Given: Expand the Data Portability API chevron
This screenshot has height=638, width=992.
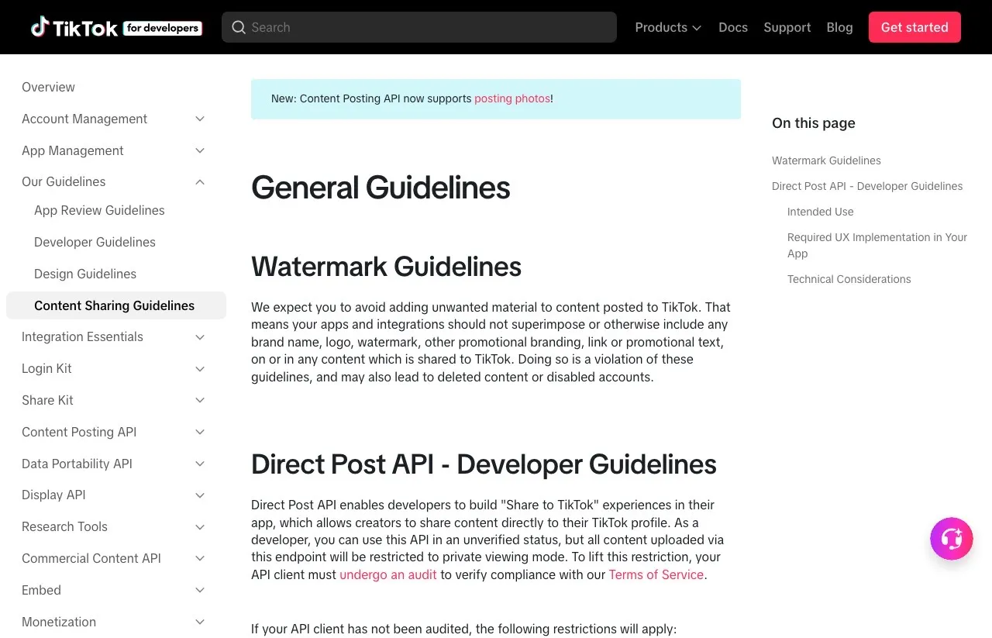Looking at the screenshot, I should click(x=200, y=464).
